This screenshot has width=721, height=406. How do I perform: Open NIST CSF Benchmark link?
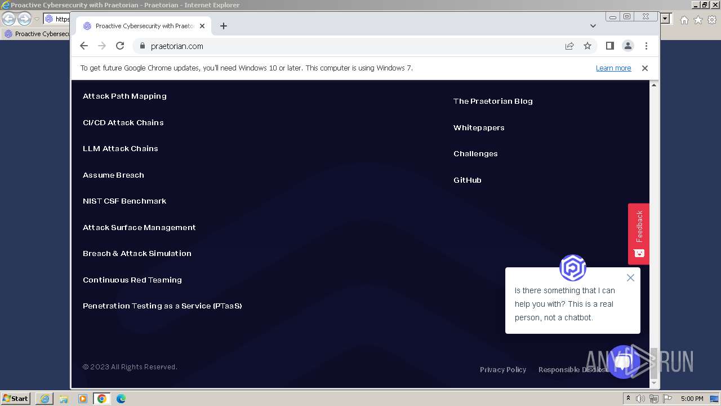124,201
